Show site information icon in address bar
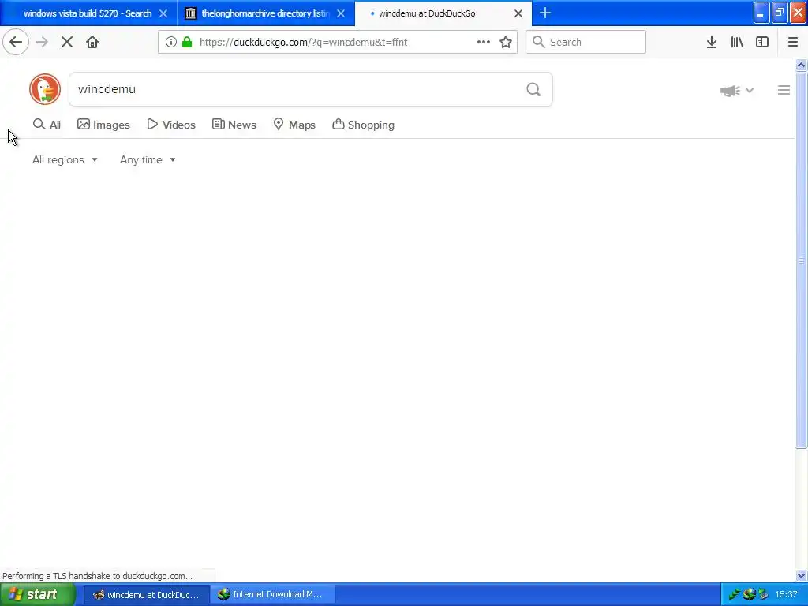This screenshot has height=606, width=808. tap(171, 42)
